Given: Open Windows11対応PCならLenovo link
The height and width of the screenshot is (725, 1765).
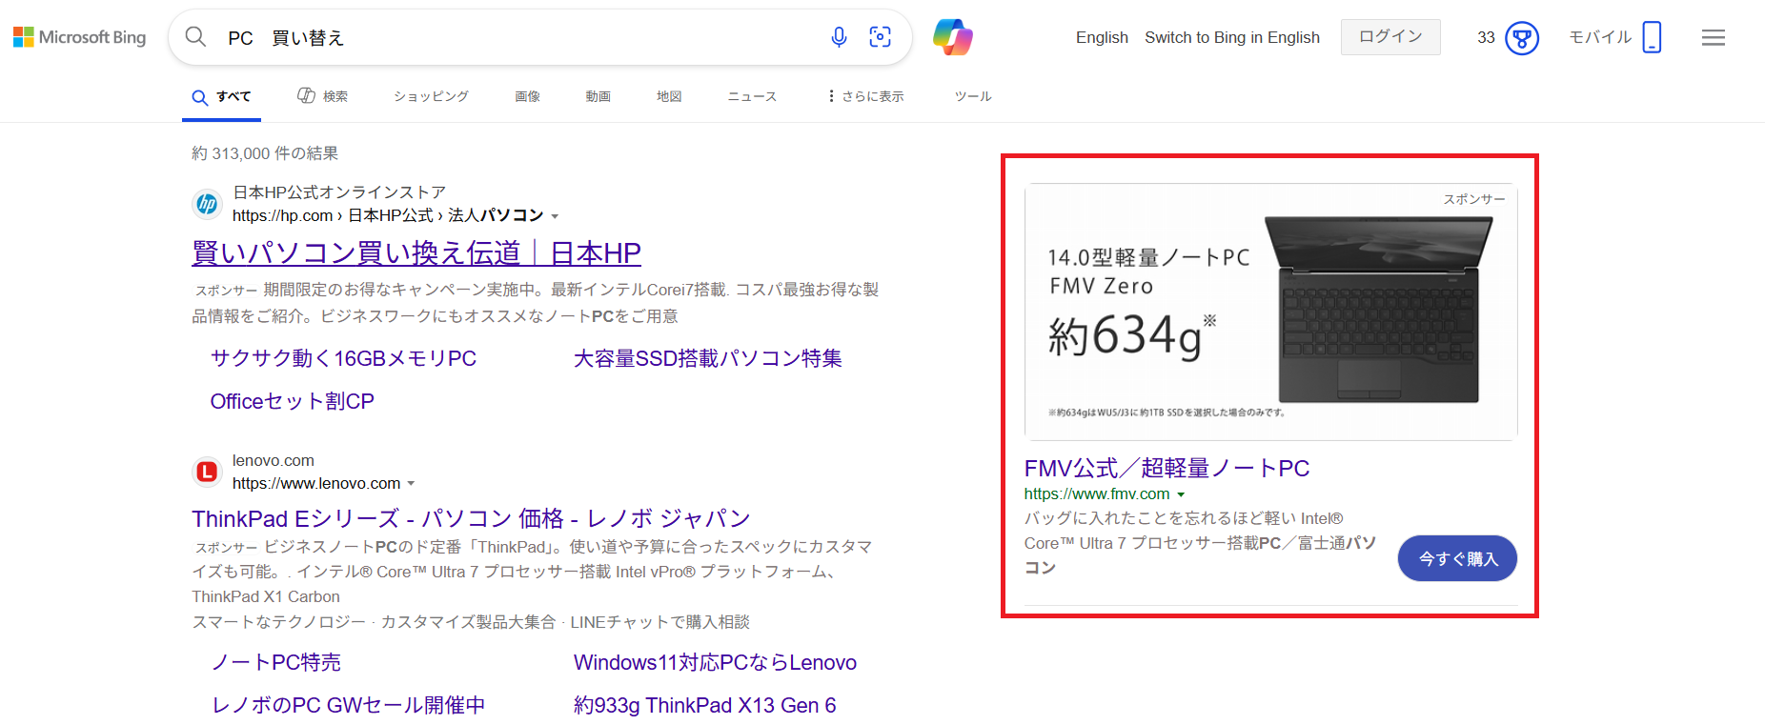Looking at the screenshot, I should point(715,662).
